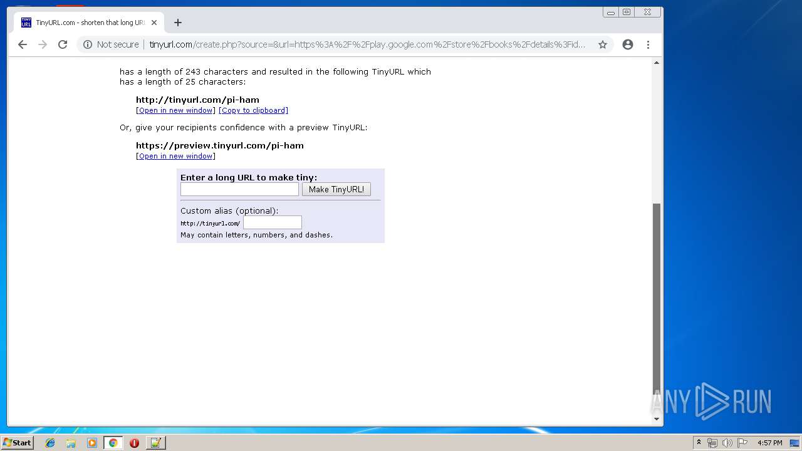Switch to Chrome in the taskbar
The height and width of the screenshot is (451, 802).
[113, 443]
